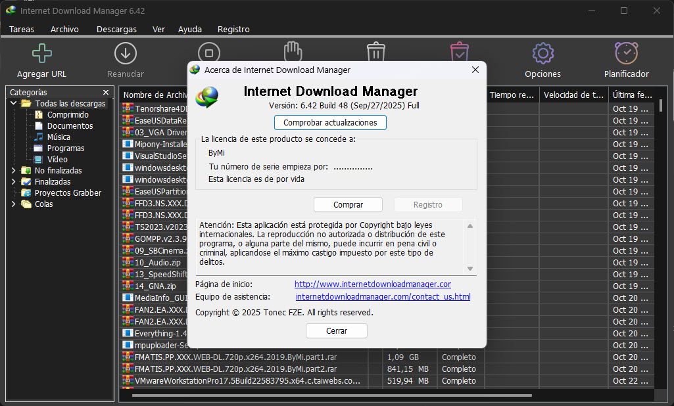
Task: Open the internetdownloadmanager.com homepage link
Action: [373, 284]
